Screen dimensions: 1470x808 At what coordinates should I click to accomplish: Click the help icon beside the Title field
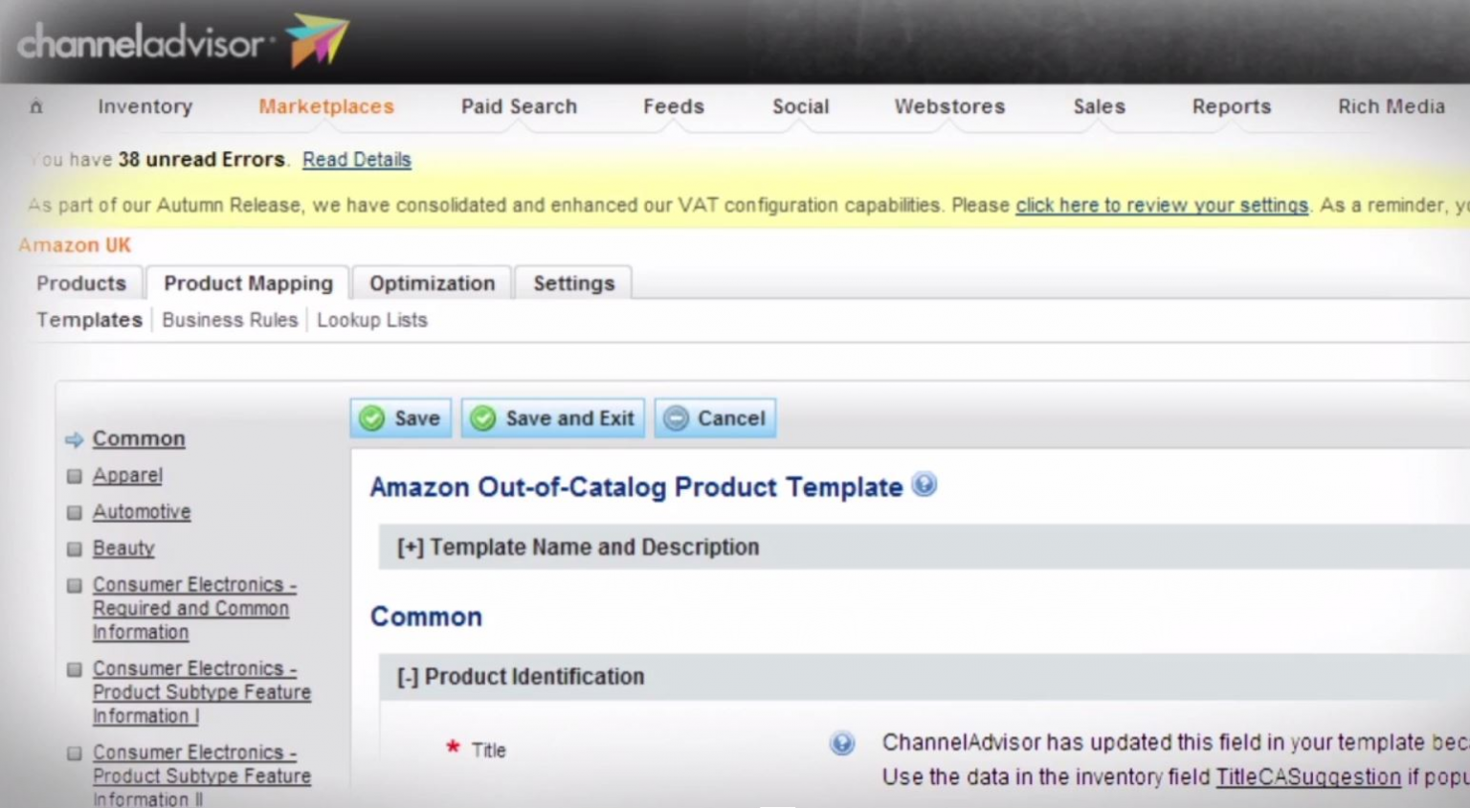click(x=840, y=743)
